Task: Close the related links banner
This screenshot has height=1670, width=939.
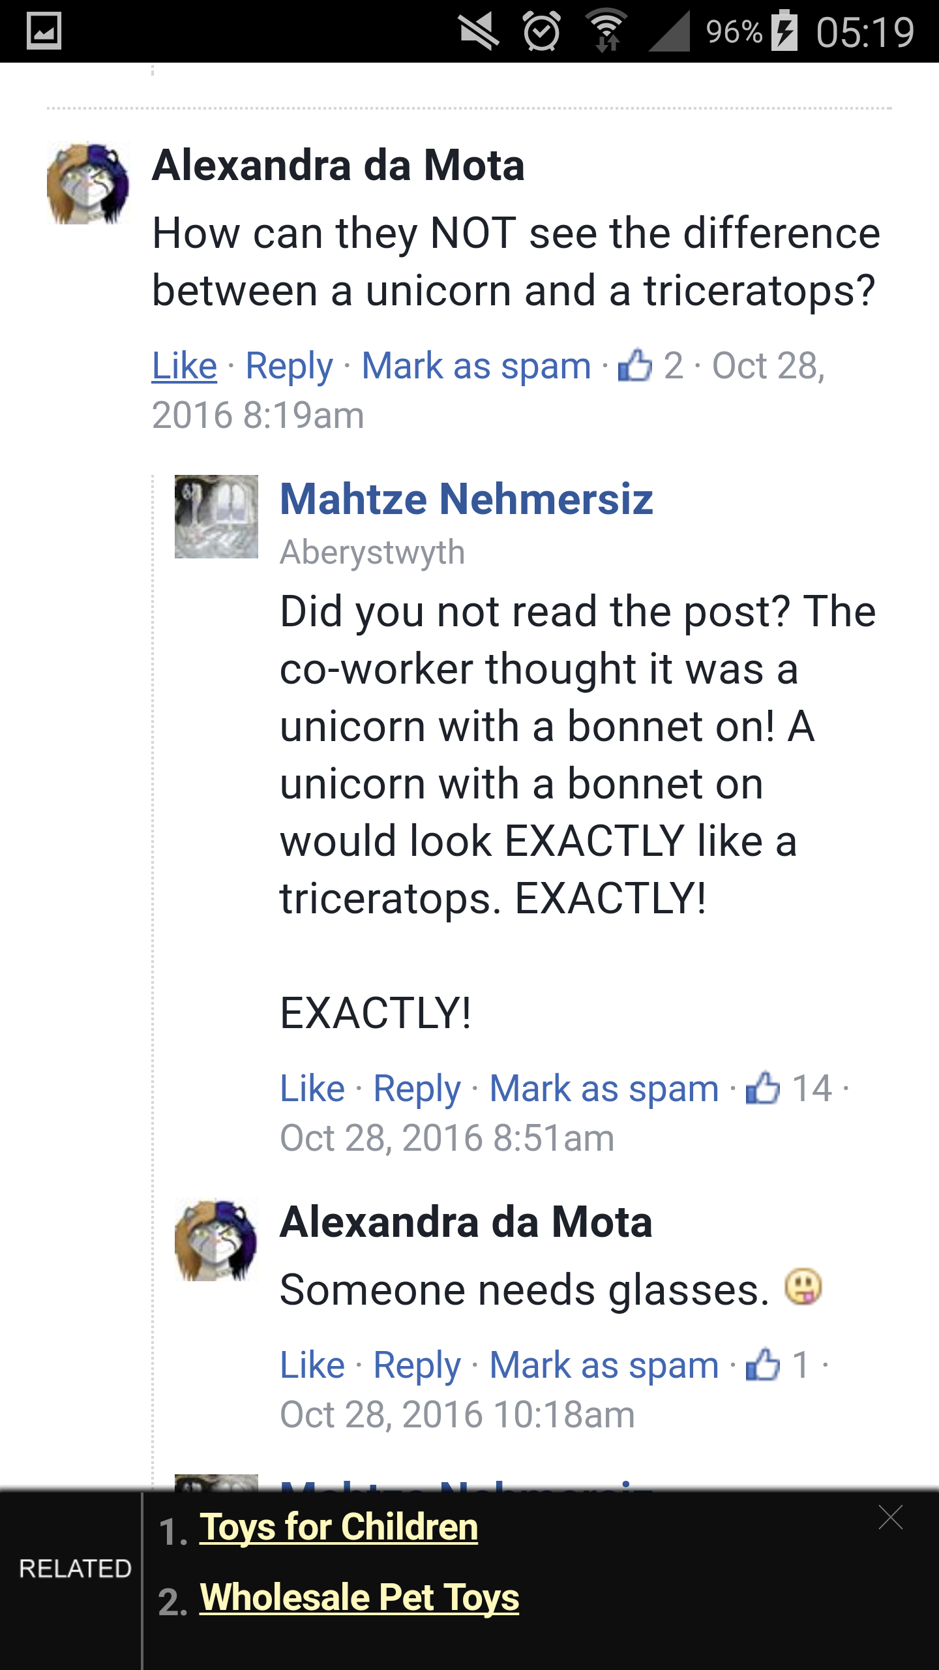Action: pyautogui.click(x=890, y=1517)
